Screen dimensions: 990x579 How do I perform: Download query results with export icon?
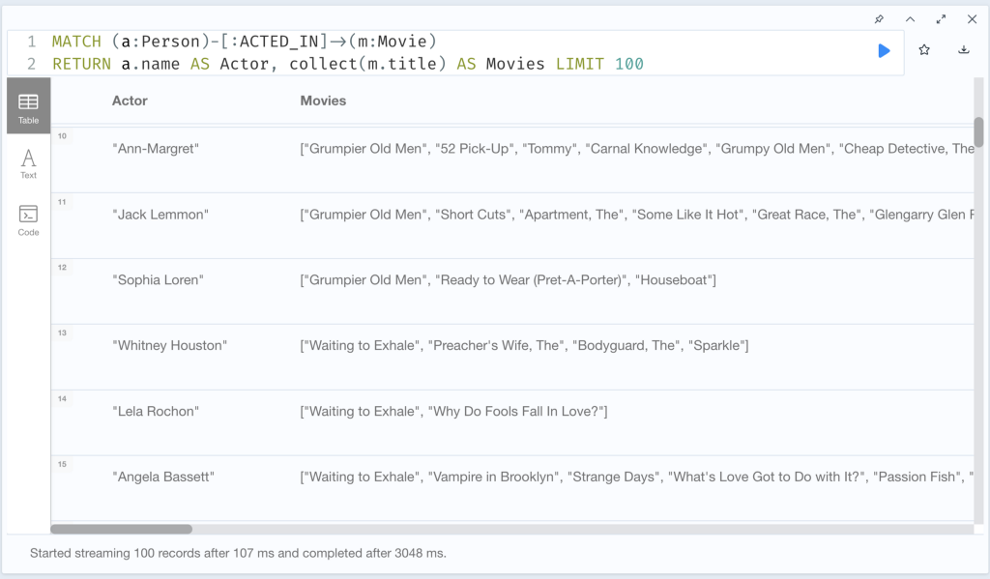[964, 49]
